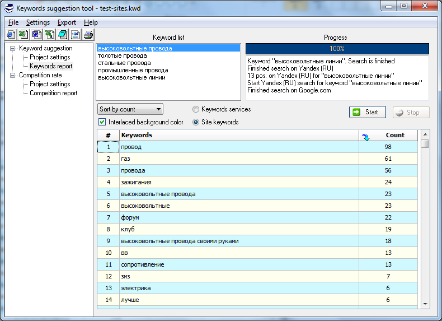Click the 100% progress bar
This screenshot has height=321, width=442.
click(x=337, y=49)
